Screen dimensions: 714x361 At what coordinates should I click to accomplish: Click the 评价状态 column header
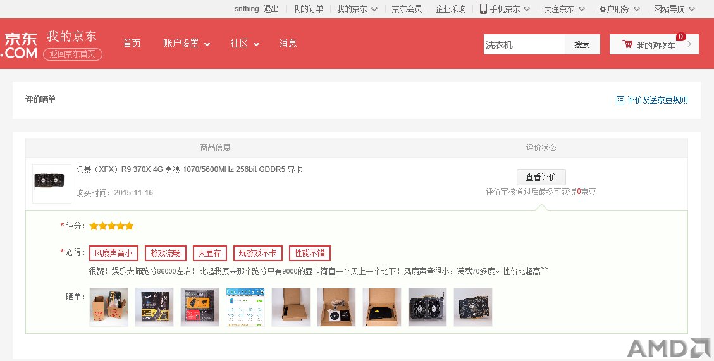point(541,147)
